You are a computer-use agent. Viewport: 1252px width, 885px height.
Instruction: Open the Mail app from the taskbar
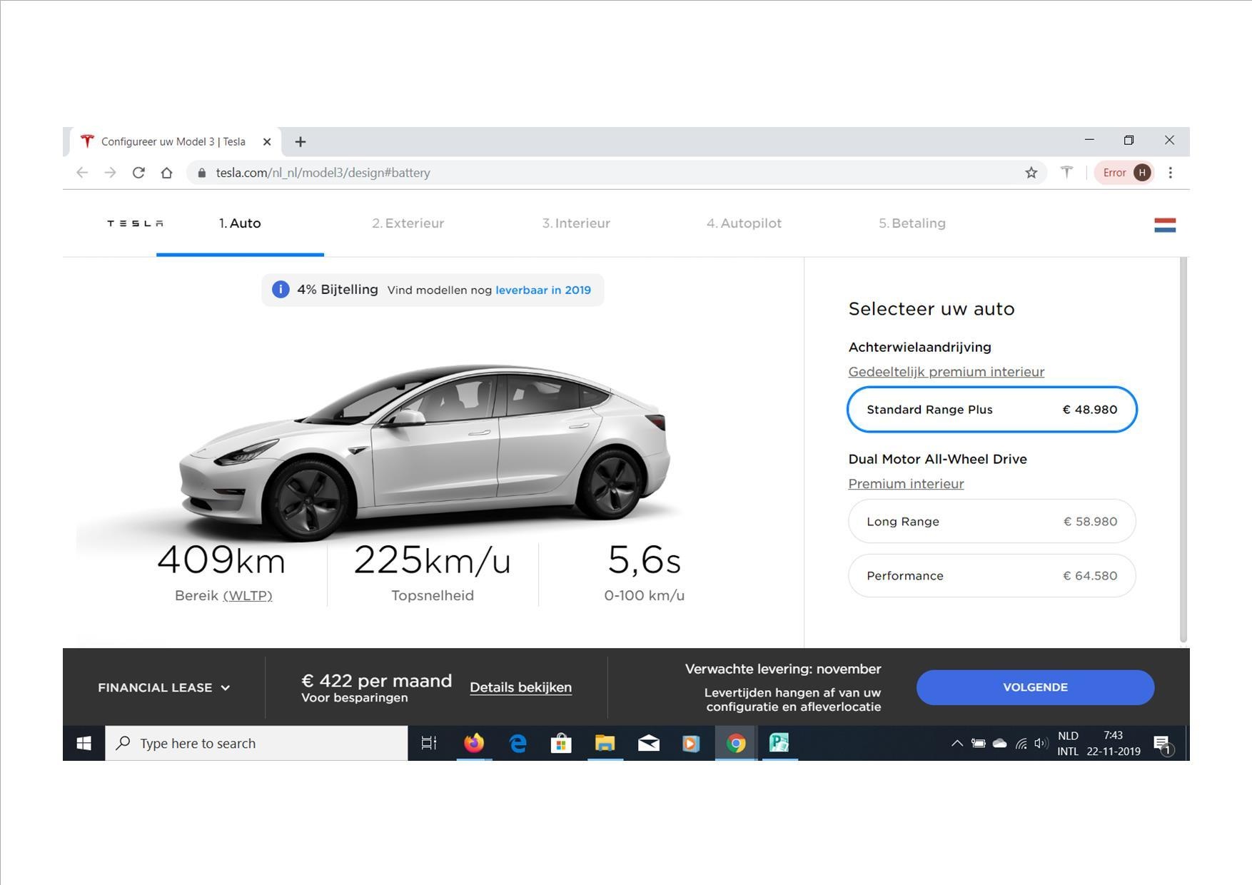pos(648,743)
